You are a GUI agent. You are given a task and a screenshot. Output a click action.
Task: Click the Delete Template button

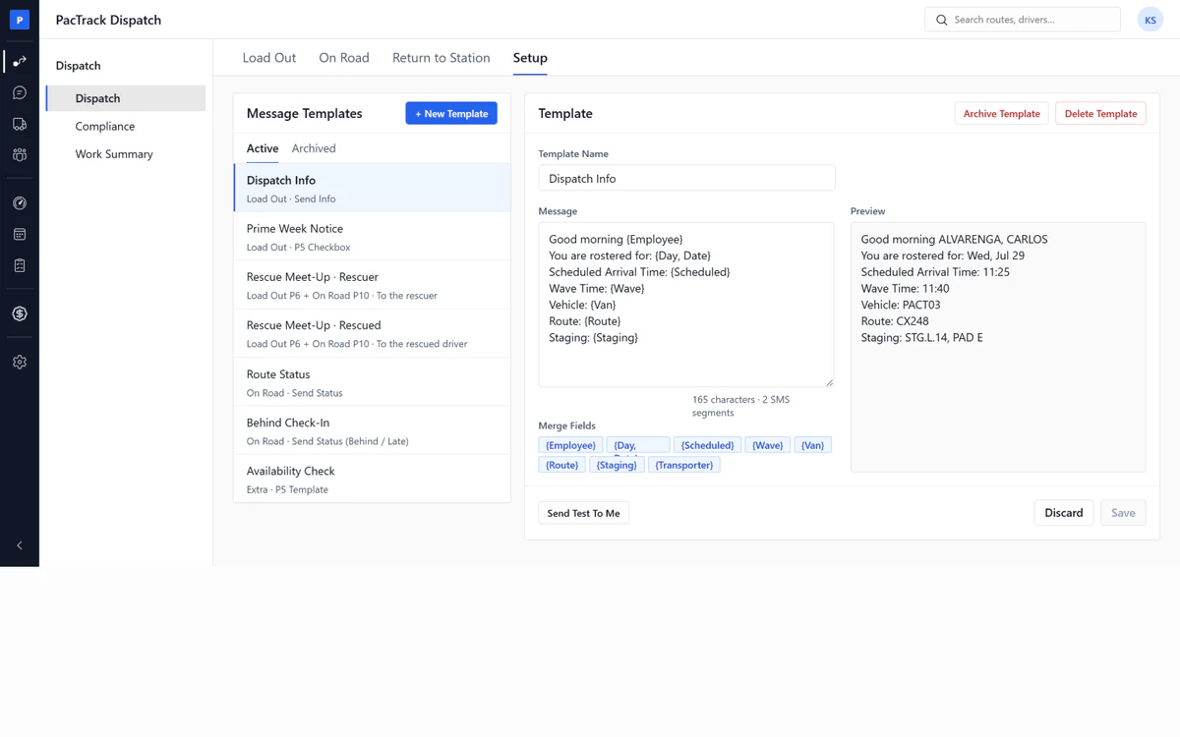(x=1100, y=114)
